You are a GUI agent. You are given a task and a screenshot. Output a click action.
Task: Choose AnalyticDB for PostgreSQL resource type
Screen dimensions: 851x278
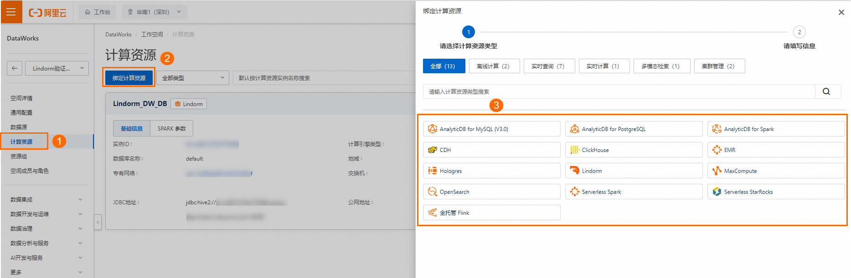tap(634, 129)
